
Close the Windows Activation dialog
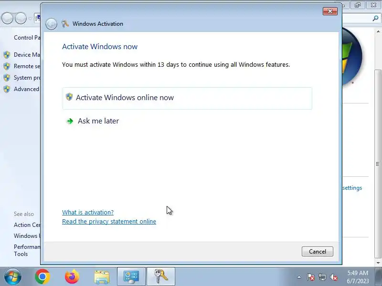(x=330, y=11)
